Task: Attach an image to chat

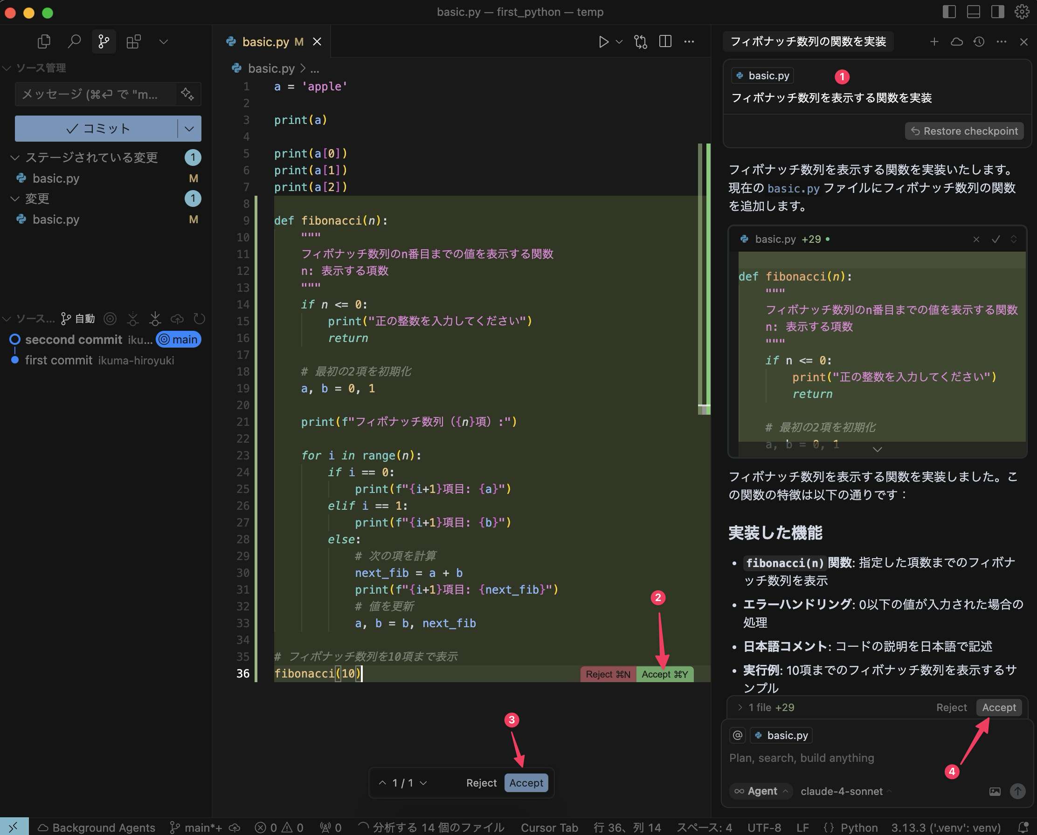Action: point(995,791)
